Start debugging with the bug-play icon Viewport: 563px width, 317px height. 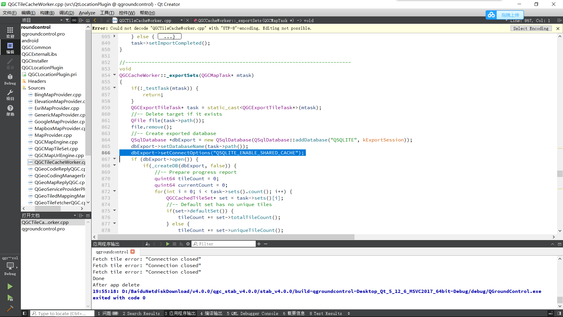10,298
